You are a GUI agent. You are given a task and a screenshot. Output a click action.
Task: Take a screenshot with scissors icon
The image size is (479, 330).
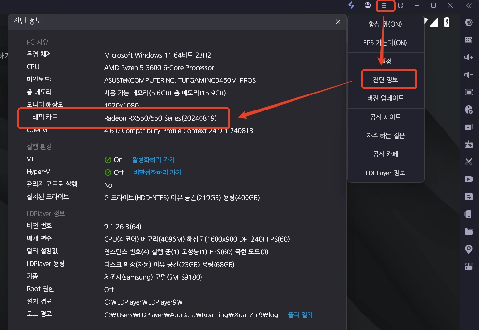pos(469,162)
